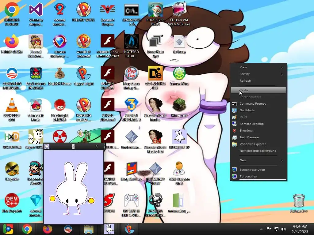The height and width of the screenshot is (235, 314).
Task: Open the VMO Support Chat icon
Action: point(179,169)
